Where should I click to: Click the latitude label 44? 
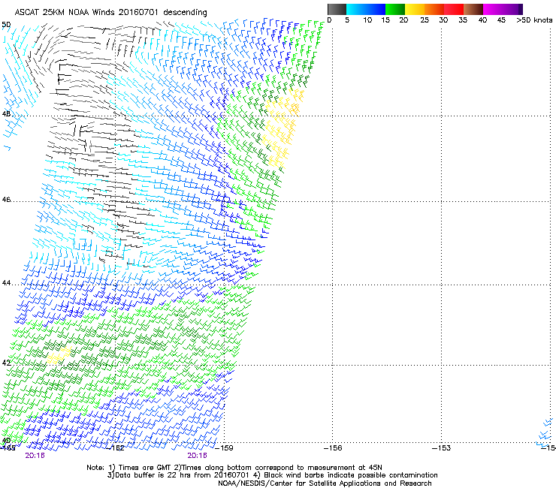(6, 283)
